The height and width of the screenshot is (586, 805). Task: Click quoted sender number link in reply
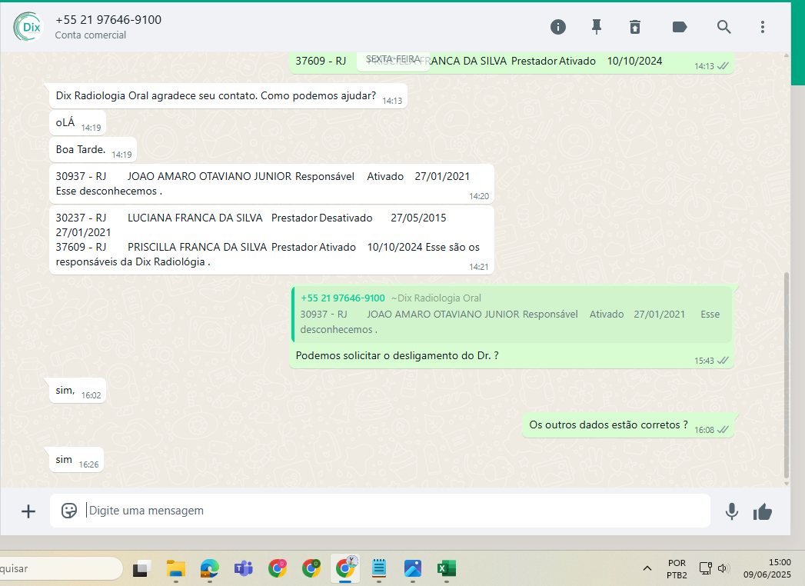[x=342, y=298]
